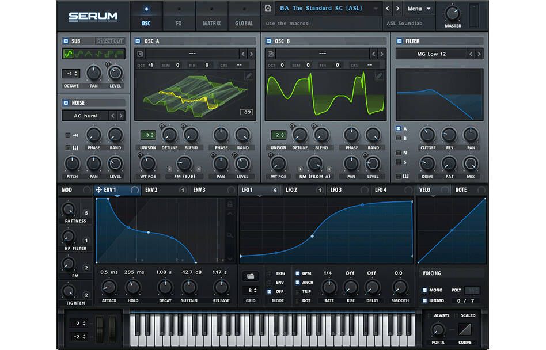
Task: Click the envelope RELEASE knob
Action: pyautogui.click(x=221, y=287)
